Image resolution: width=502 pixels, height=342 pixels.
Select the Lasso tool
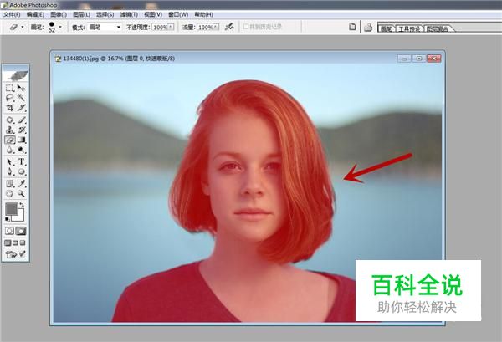(x=9, y=98)
